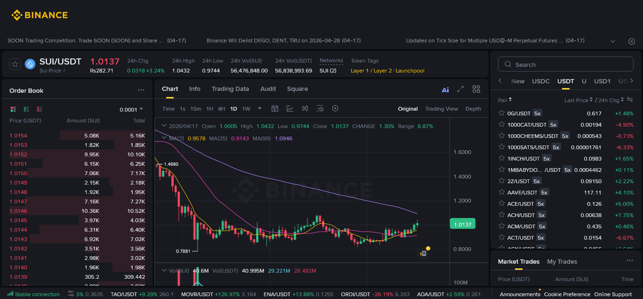Expand the announcements list chevron

tap(613, 41)
